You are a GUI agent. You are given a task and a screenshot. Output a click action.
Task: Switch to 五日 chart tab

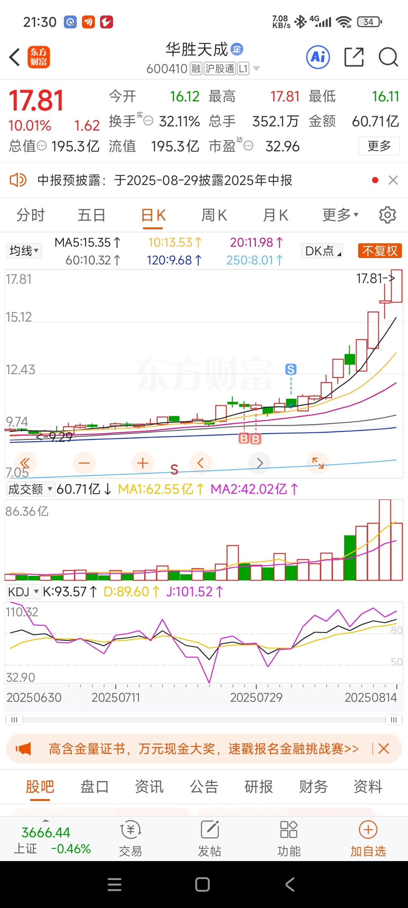click(x=91, y=215)
